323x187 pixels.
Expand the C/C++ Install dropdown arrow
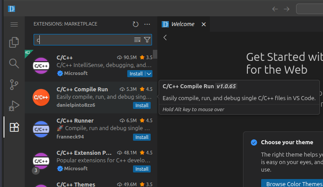(149, 74)
